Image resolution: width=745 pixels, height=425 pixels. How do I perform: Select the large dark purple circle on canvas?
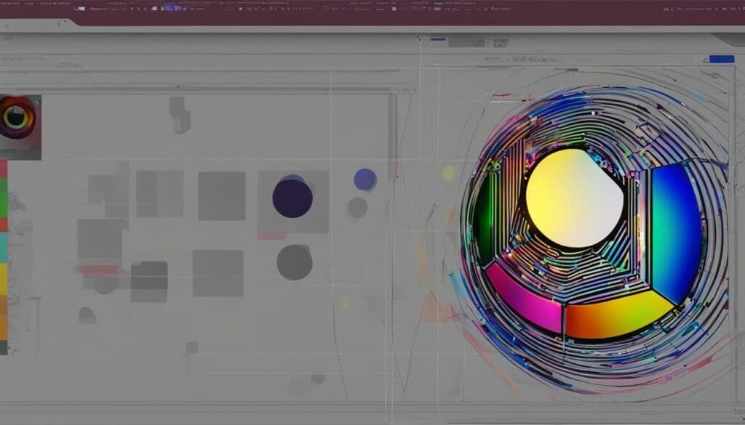292,198
